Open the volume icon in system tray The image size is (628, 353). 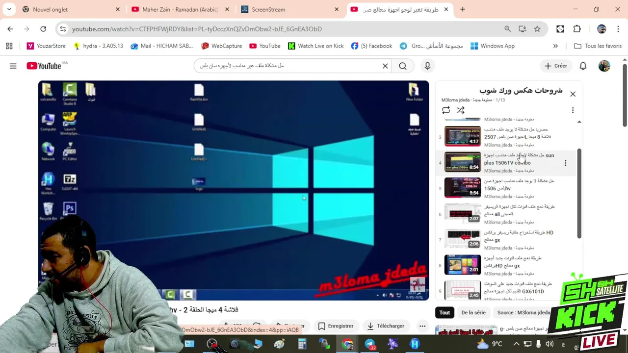(549, 344)
